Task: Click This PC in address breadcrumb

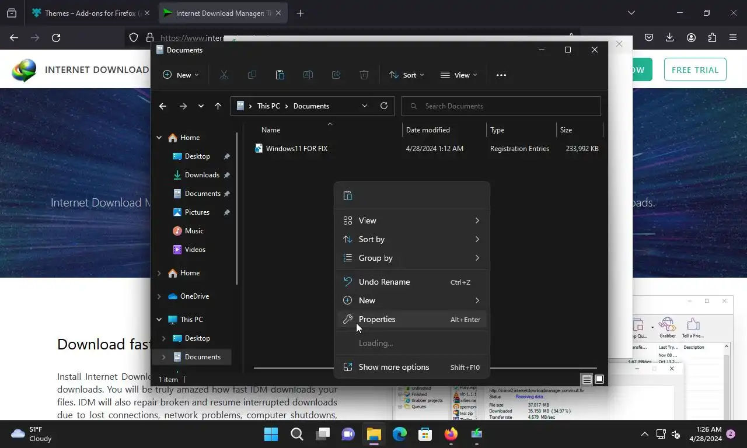Action: point(268,106)
